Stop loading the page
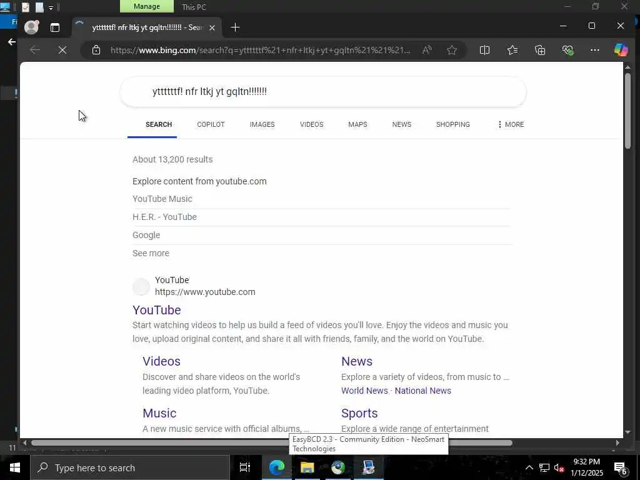This screenshot has height=480, width=640. (x=62, y=50)
